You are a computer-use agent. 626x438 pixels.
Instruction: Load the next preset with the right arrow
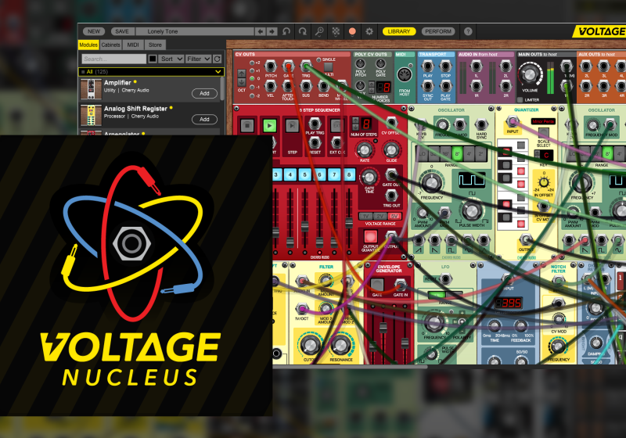[x=272, y=31]
